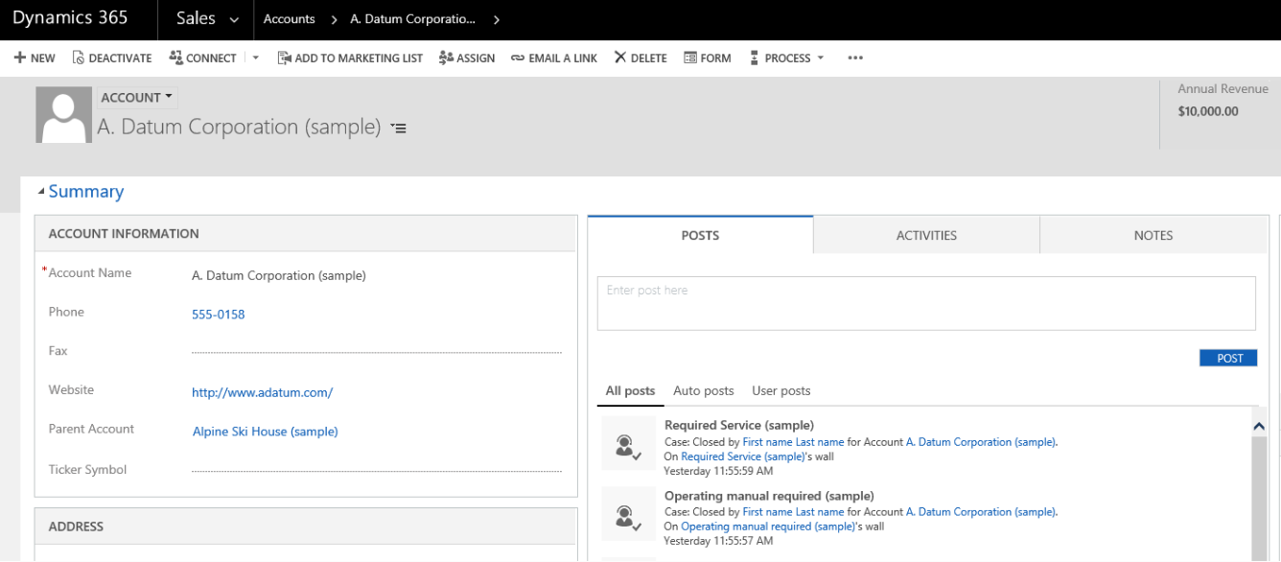Click the Yesterday 11:55:57 AM timestamp
This screenshot has width=1281, height=562.
coord(718,541)
